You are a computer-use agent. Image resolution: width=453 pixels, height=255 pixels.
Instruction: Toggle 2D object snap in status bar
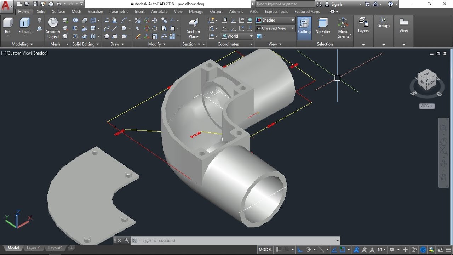(x=343, y=250)
